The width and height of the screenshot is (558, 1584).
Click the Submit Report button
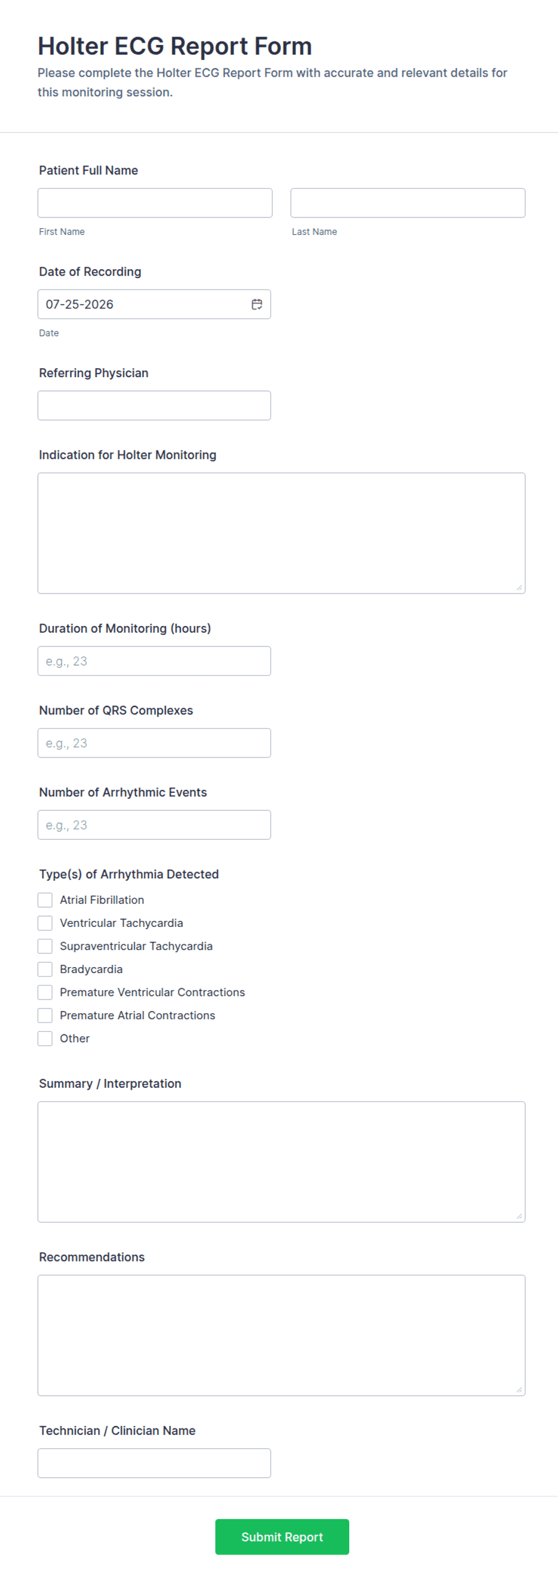(x=282, y=1537)
